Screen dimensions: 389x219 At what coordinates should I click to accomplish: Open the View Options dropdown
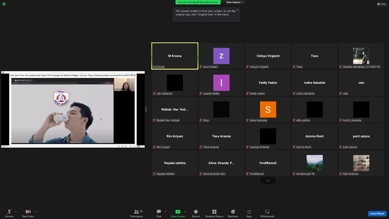pyautogui.click(x=235, y=2)
